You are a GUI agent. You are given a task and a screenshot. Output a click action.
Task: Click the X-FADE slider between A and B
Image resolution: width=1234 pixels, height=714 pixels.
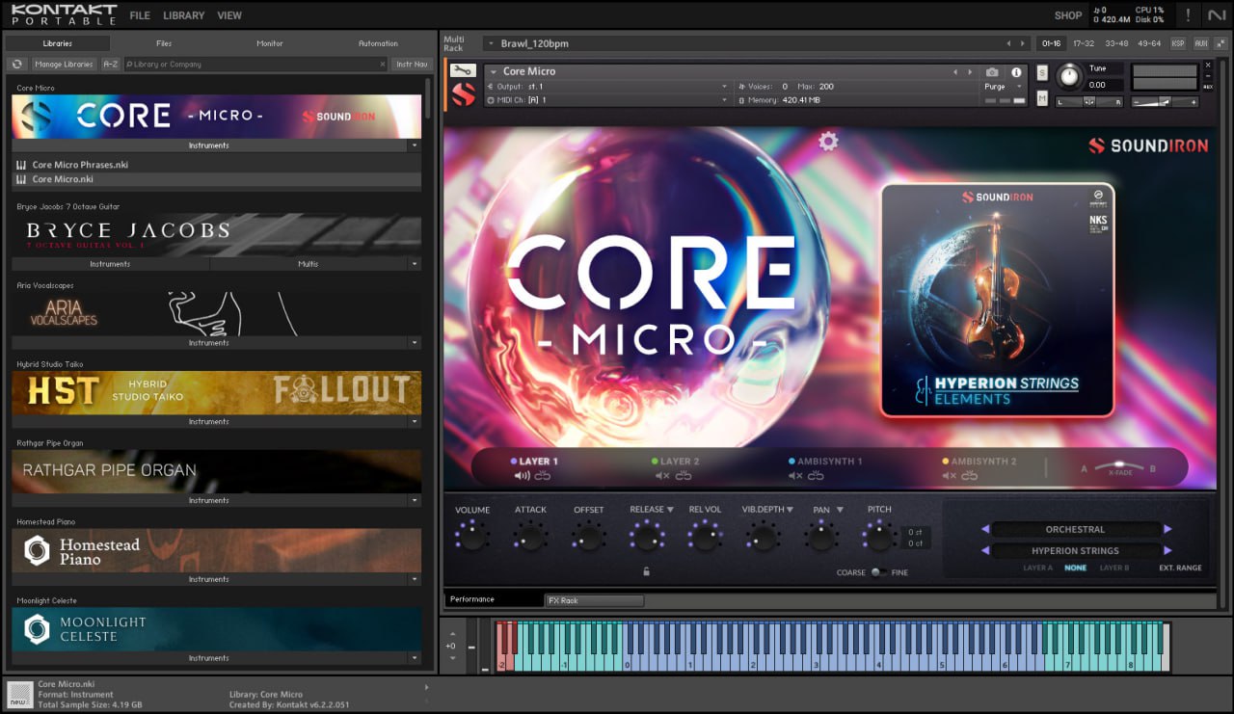[x=1119, y=467]
